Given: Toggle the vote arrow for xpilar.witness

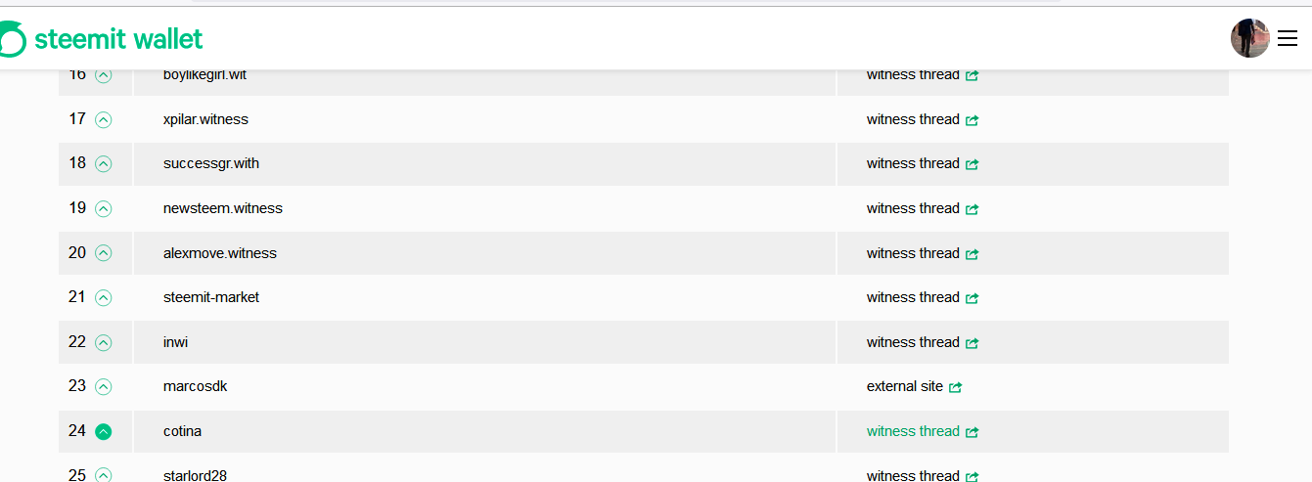Looking at the screenshot, I should tap(104, 119).
